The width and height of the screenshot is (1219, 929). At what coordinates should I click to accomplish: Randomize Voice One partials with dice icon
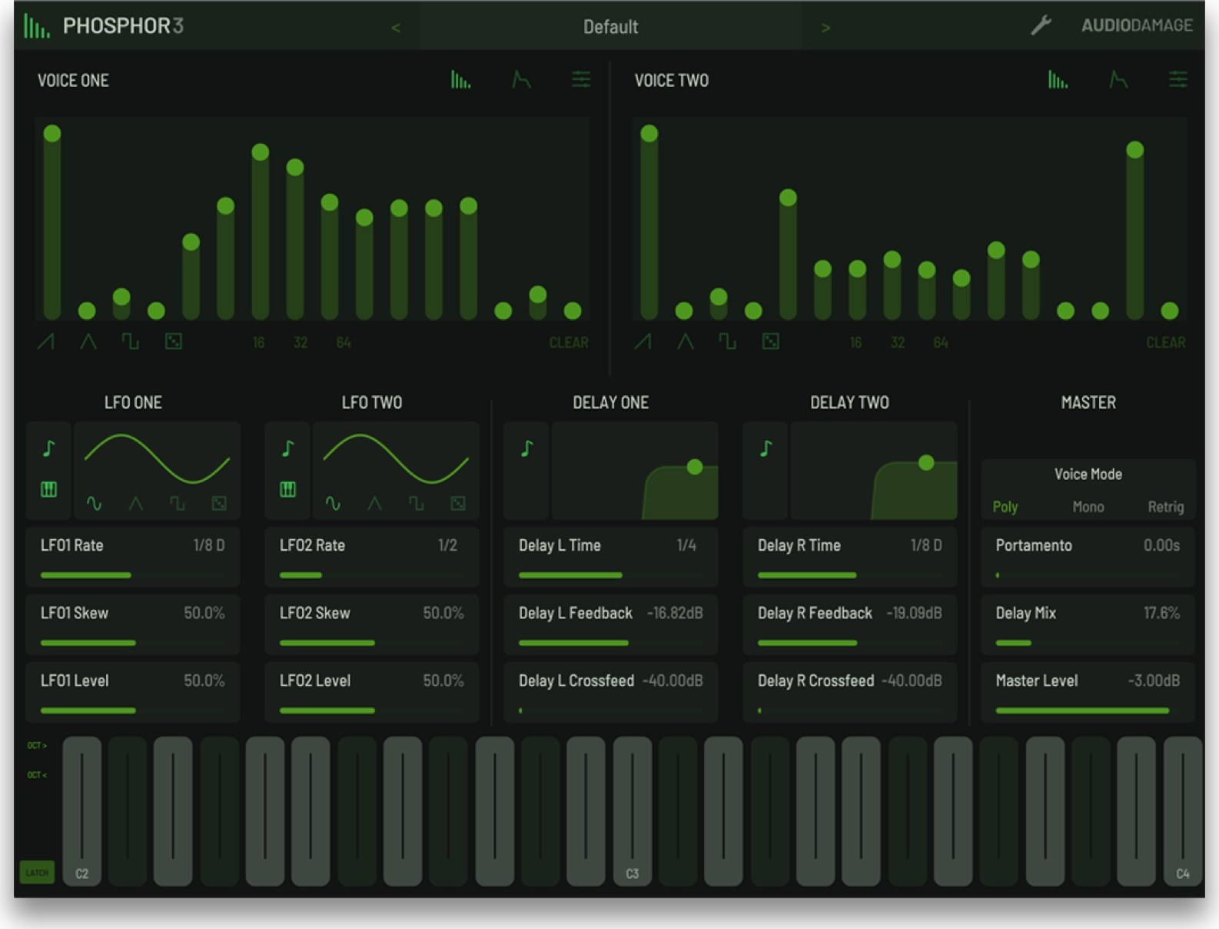(174, 341)
